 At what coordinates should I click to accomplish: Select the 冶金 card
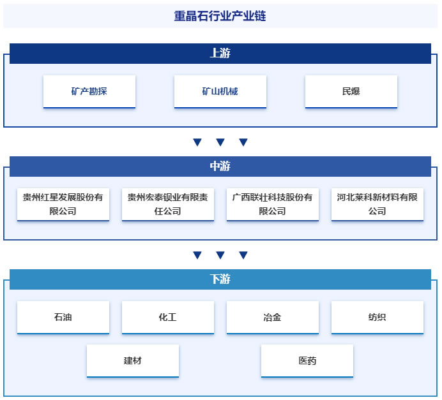pyautogui.click(x=273, y=318)
